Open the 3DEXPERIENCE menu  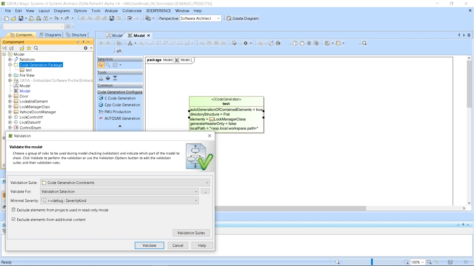point(158,10)
